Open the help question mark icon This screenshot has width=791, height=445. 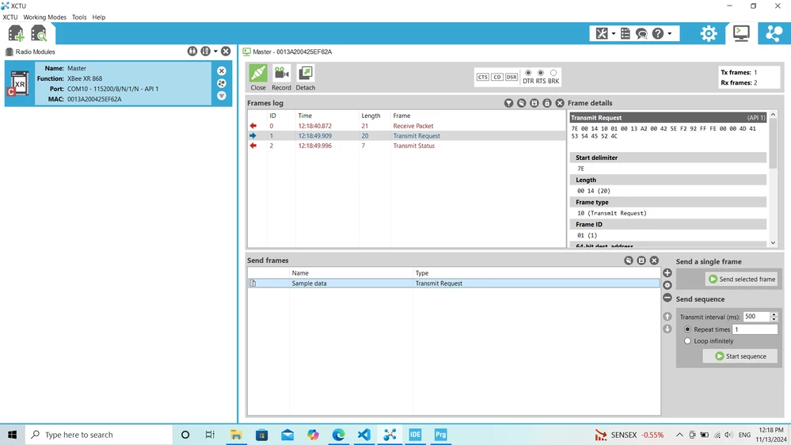click(658, 33)
